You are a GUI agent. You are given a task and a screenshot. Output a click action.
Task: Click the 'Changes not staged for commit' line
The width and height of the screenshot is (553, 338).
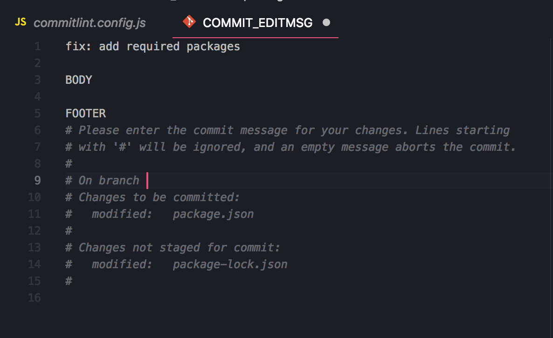(x=172, y=247)
